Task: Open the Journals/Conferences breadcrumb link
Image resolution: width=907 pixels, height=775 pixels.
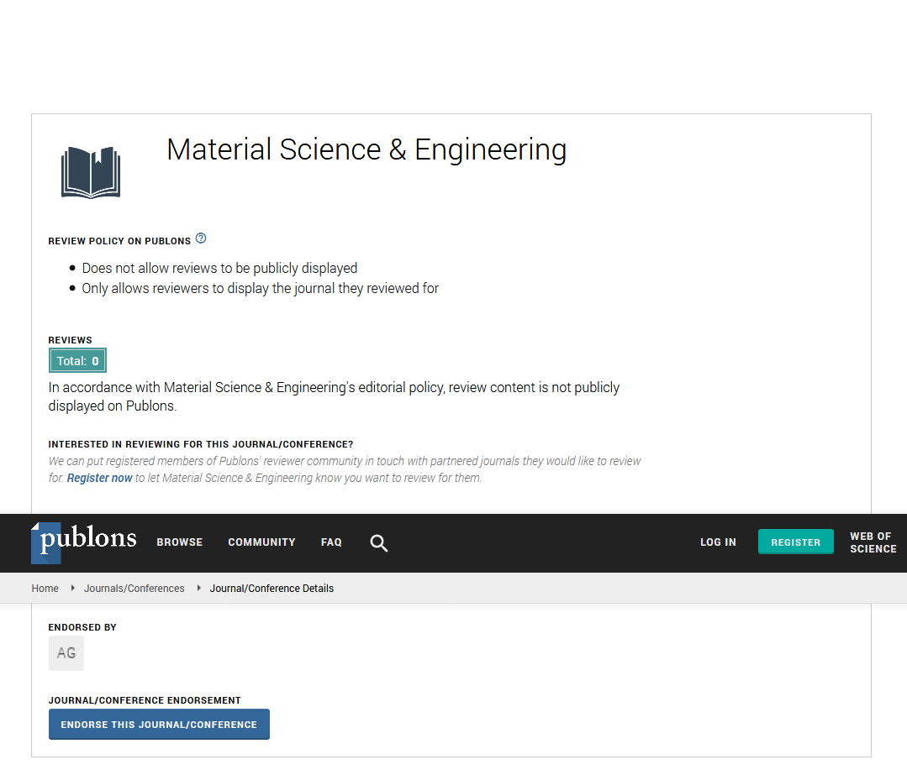Action: click(x=134, y=589)
